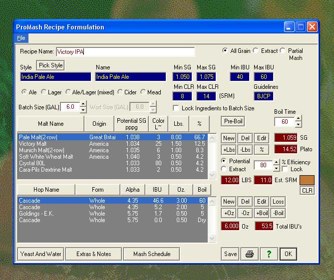The height and width of the screenshot is (280, 334).
Task: Select the Goldings - E.K. hop row
Action: [x=112, y=214]
